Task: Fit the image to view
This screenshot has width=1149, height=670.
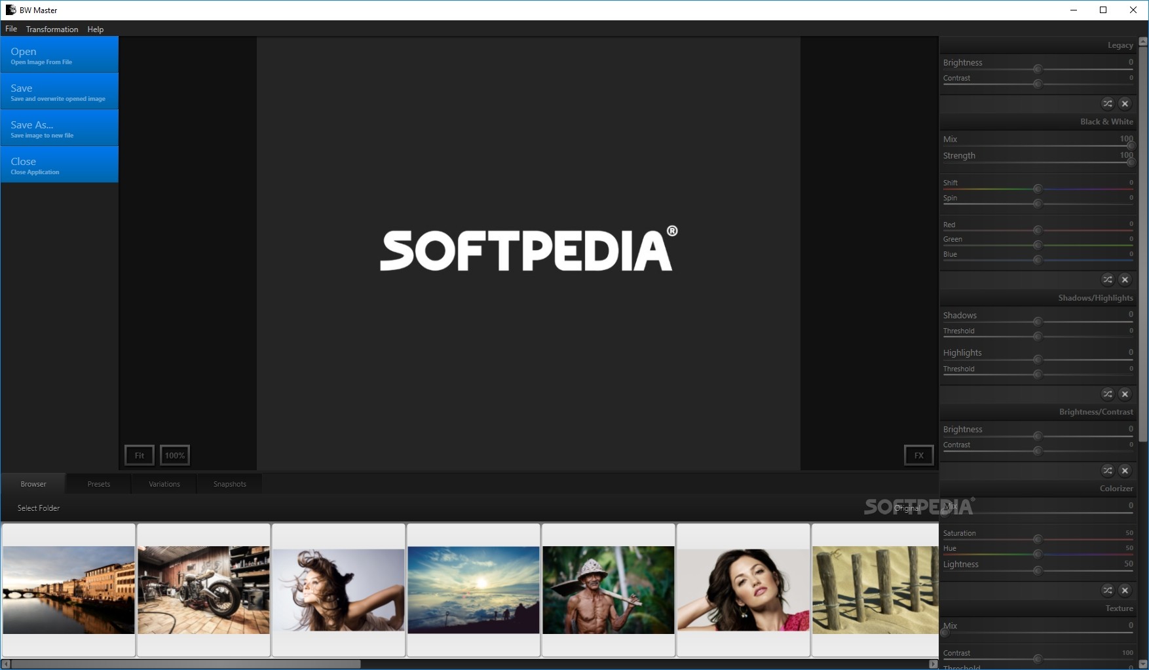Action: click(140, 455)
